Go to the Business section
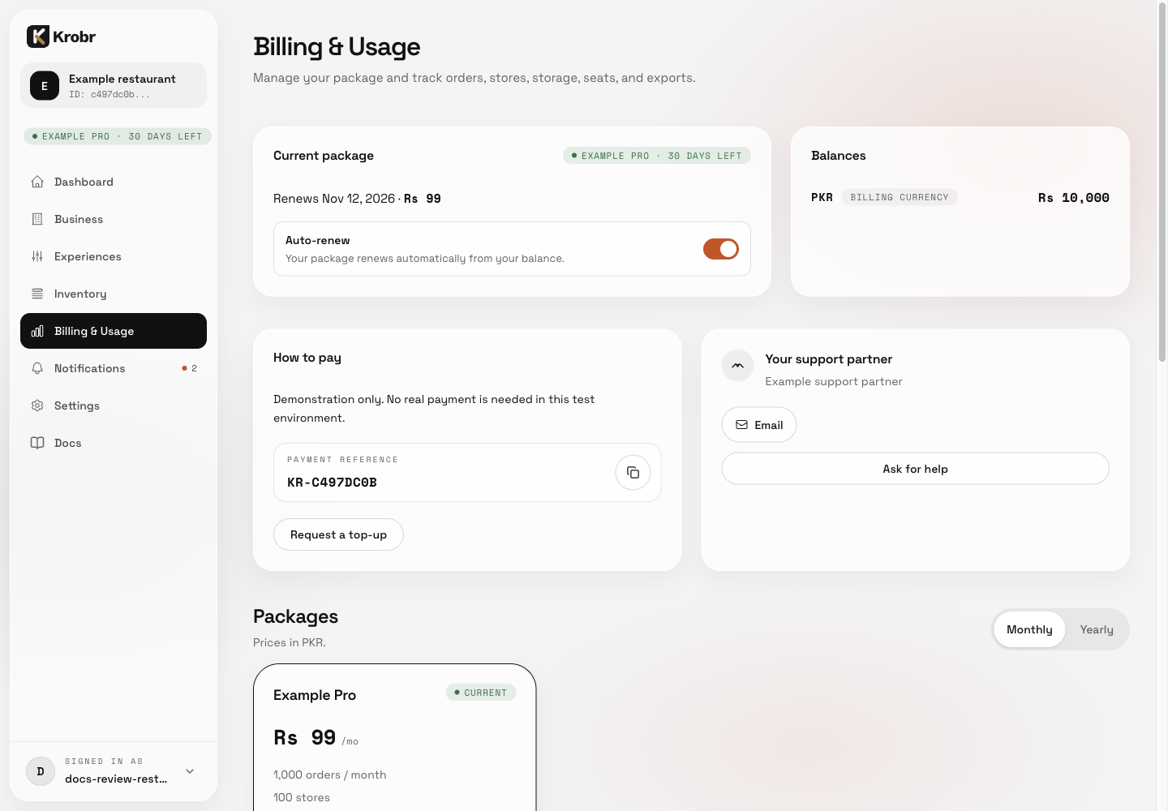The image size is (1168, 811). [x=114, y=219]
